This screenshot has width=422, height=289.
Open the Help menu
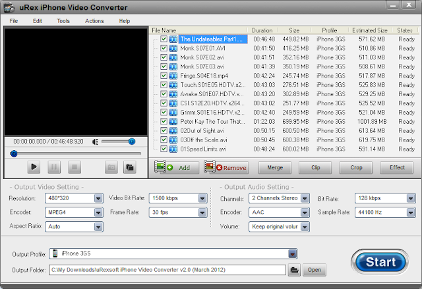pos(125,21)
